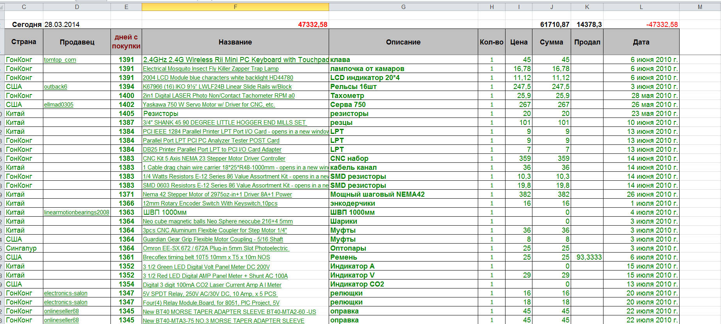Viewport: 721px width, 324px height.
Task: Open Yaskawa 750 W Servo Motor link
Action: [x=209, y=105]
